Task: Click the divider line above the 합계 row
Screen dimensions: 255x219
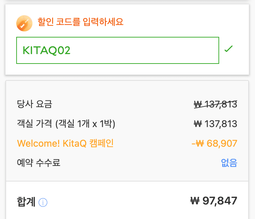Action: point(127,181)
